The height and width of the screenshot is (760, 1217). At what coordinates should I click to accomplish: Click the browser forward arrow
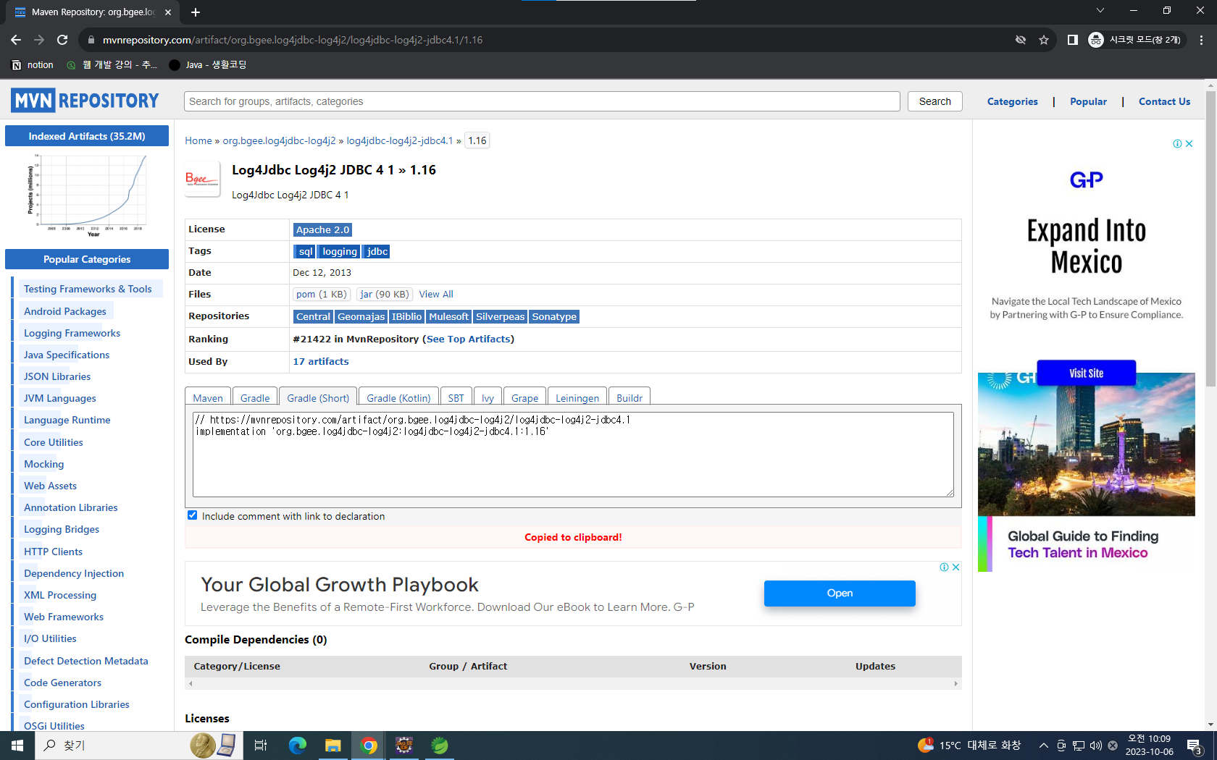click(39, 40)
